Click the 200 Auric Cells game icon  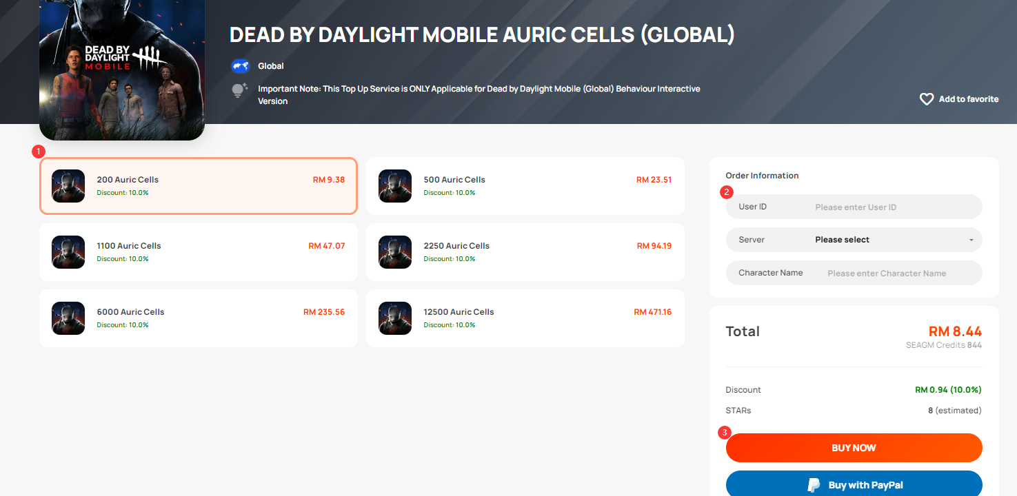[x=68, y=186]
